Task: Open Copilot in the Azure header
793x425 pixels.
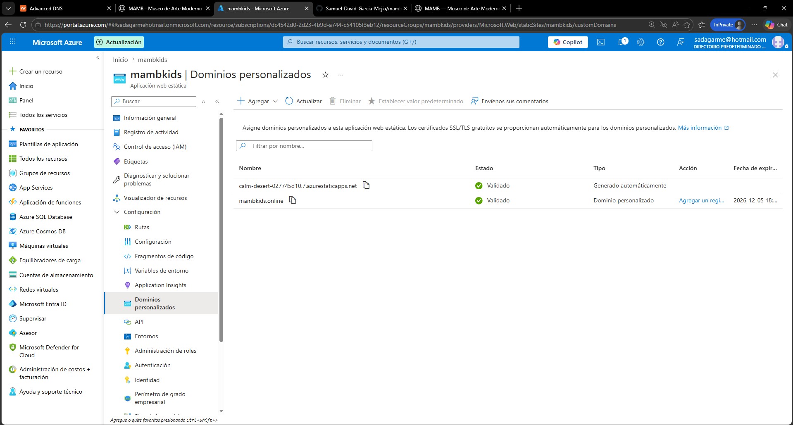Action: pyautogui.click(x=568, y=42)
